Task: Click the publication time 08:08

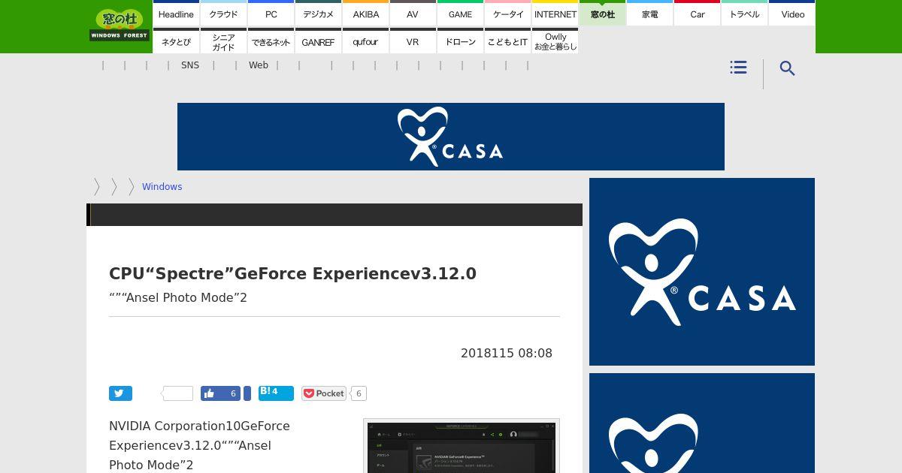Action: (535, 353)
